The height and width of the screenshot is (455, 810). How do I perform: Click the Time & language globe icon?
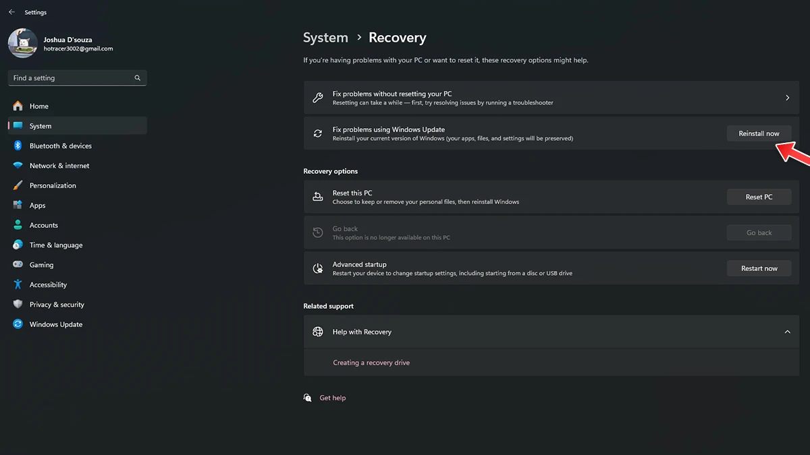18,245
